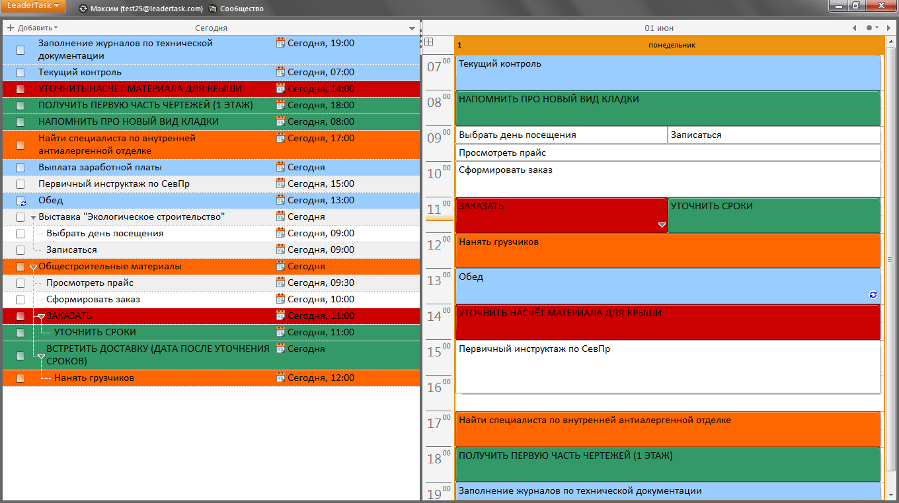Check off Заполнение журналов task
This screenshot has height=503, width=899.
pos(20,50)
